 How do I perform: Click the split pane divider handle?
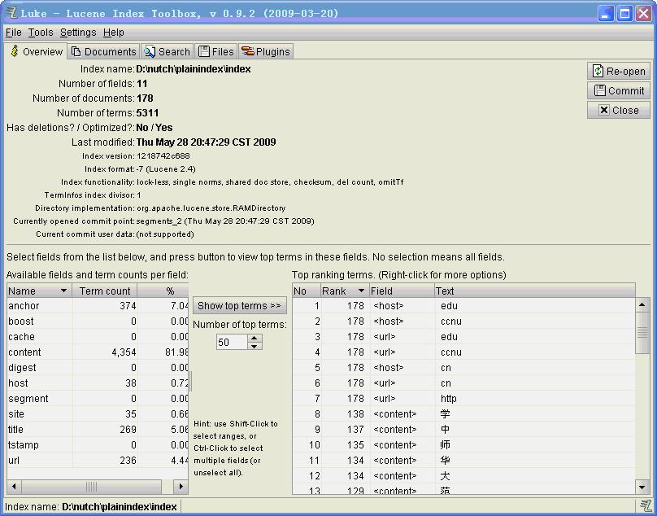[x=190, y=381]
